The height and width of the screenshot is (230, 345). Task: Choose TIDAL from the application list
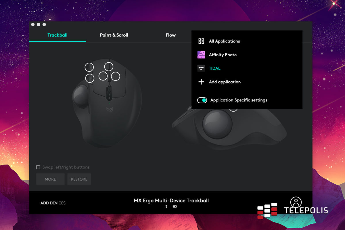click(x=214, y=68)
